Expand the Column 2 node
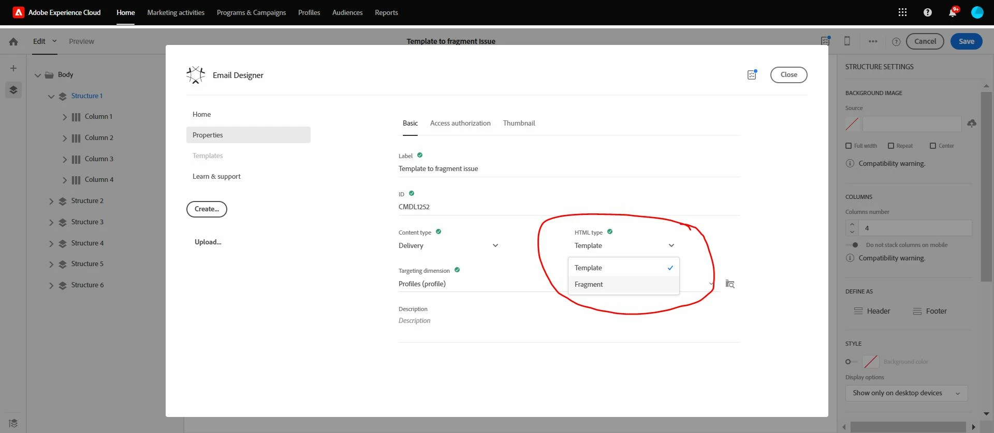Screen dimensions: 994x433 point(65,138)
